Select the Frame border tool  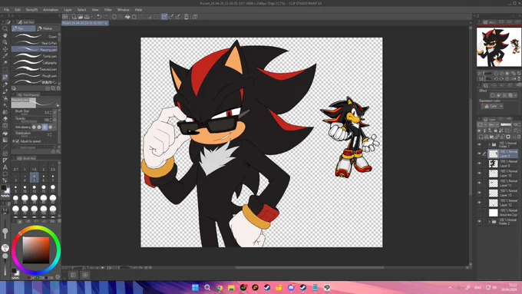pyautogui.click(x=5, y=154)
